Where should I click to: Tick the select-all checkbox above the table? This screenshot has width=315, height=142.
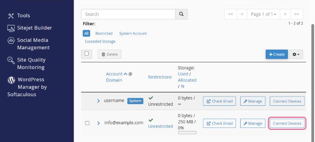[x=87, y=54]
